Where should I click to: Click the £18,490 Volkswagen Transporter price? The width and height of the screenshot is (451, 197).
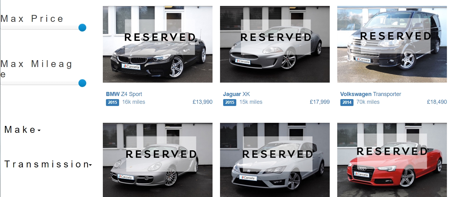[x=437, y=102]
